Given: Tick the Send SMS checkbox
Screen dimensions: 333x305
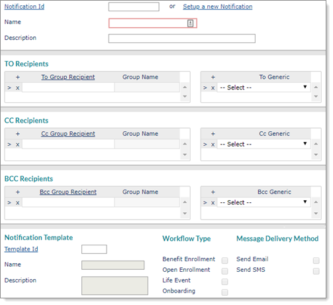Looking at the screenshot, I should 316,271.
